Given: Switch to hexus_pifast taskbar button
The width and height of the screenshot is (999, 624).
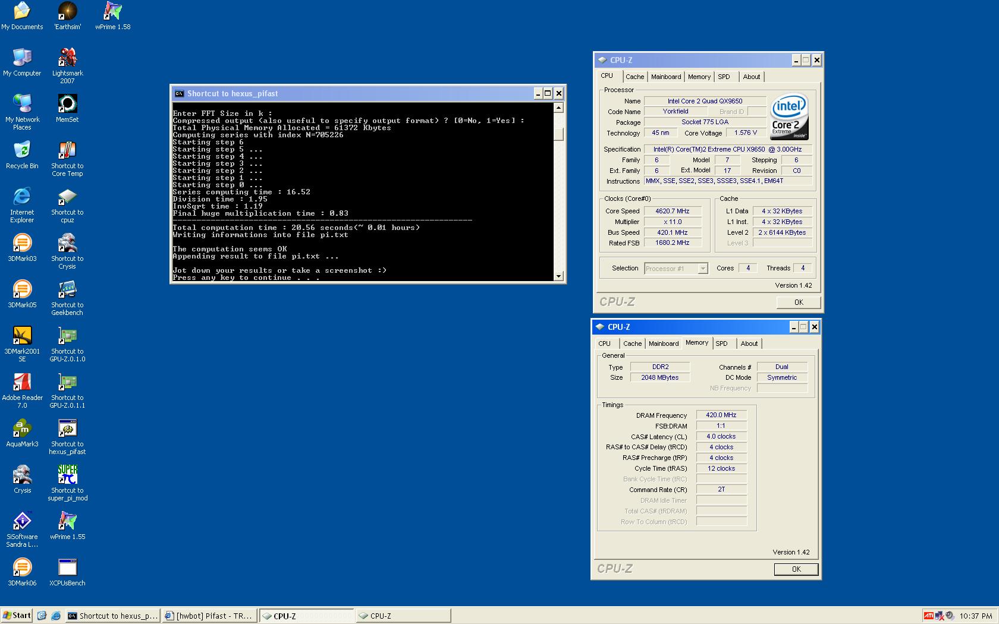Looking at the screenshot, I should (112, 616).
